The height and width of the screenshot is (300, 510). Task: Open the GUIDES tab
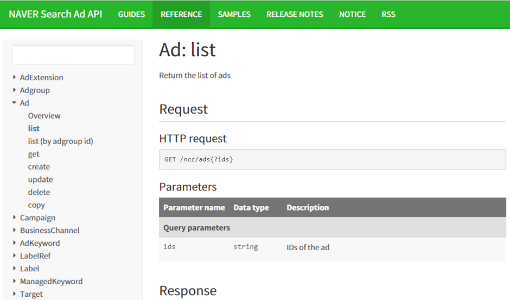pyautogui.click(x=131, y=14)
